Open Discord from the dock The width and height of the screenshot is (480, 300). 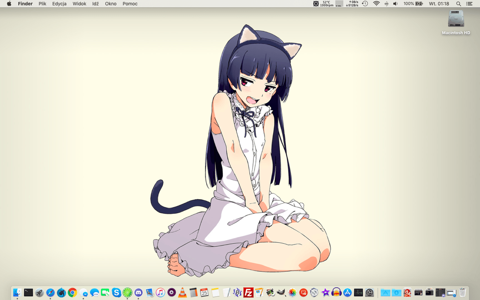click(x=138, y=293)
